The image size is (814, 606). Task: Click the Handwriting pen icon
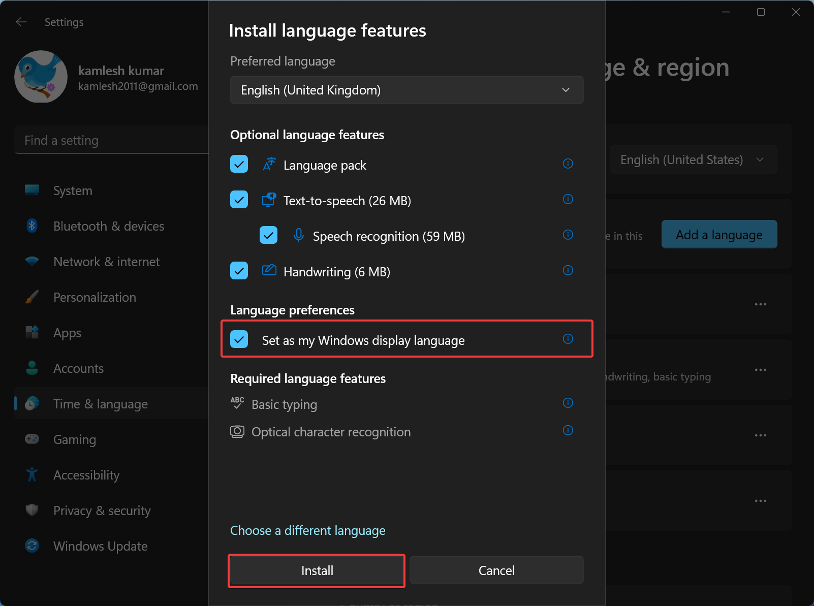tap(269, 270)
